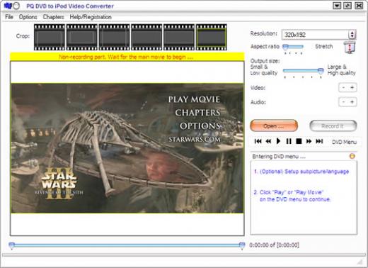
Task: Click the window roll-up arrow button
Action: click(337, 6)
